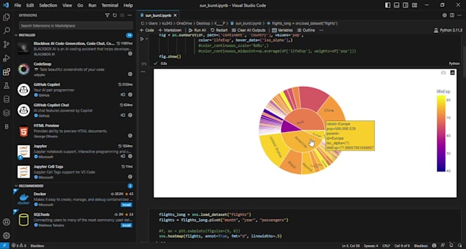Install the SQLTools extension
Viewport: 466px width, 249px height.
126,225
